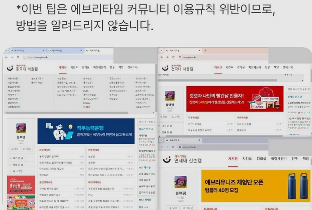Open 캠퍼스픽 in the 동국대 window
The width and height of the screenshot is (312, 210).
132,67
